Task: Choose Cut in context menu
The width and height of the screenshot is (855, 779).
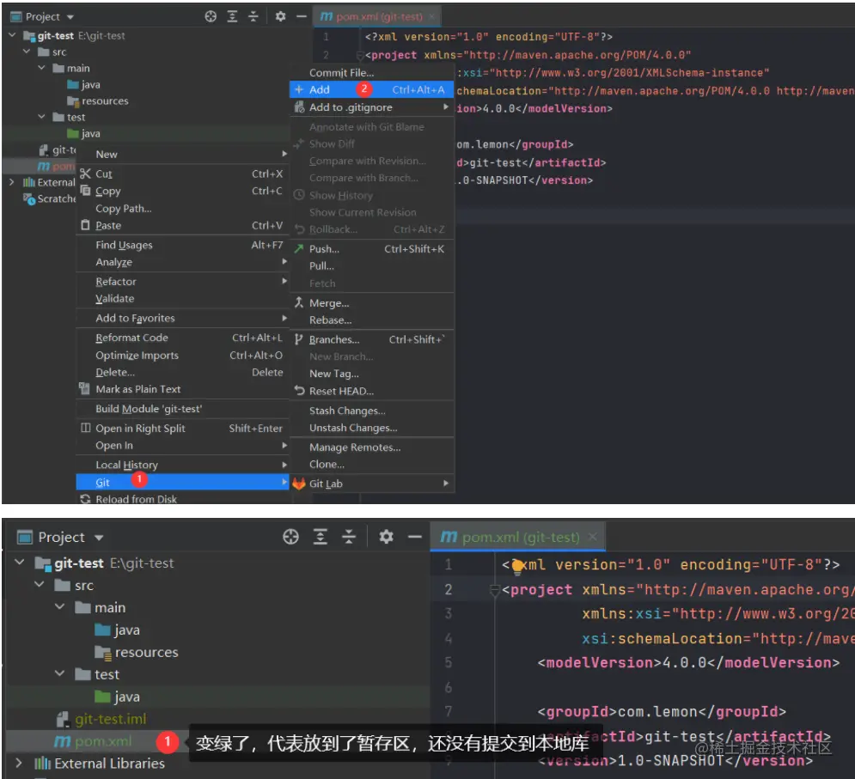Action: coord(183,173)
